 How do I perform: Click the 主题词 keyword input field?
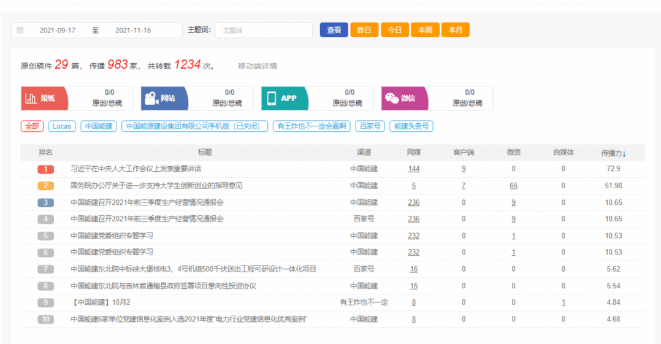(x=264, y=30)
